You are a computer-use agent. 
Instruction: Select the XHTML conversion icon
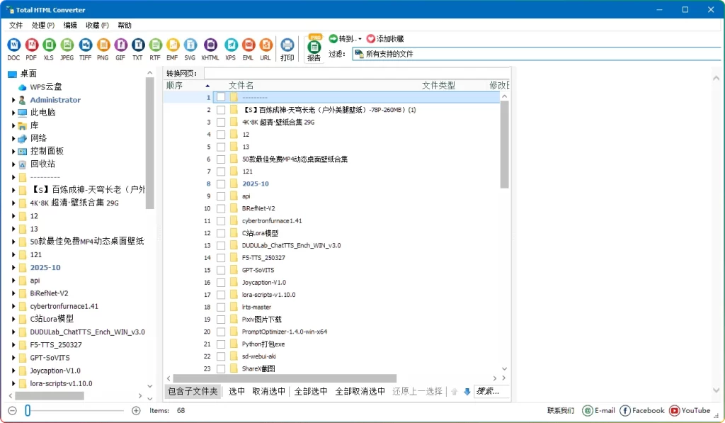click(210, 45)
